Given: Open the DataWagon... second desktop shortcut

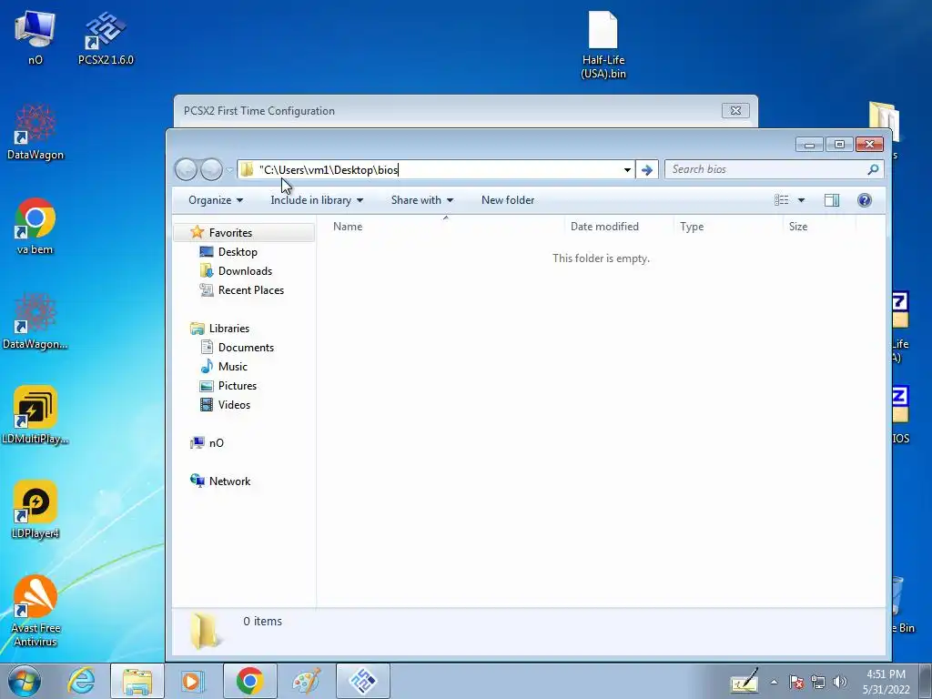Looking at the screenshot, I should [x=35, y=321].
